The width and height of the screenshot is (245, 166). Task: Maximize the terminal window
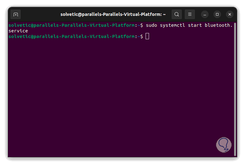coord(217,14)
